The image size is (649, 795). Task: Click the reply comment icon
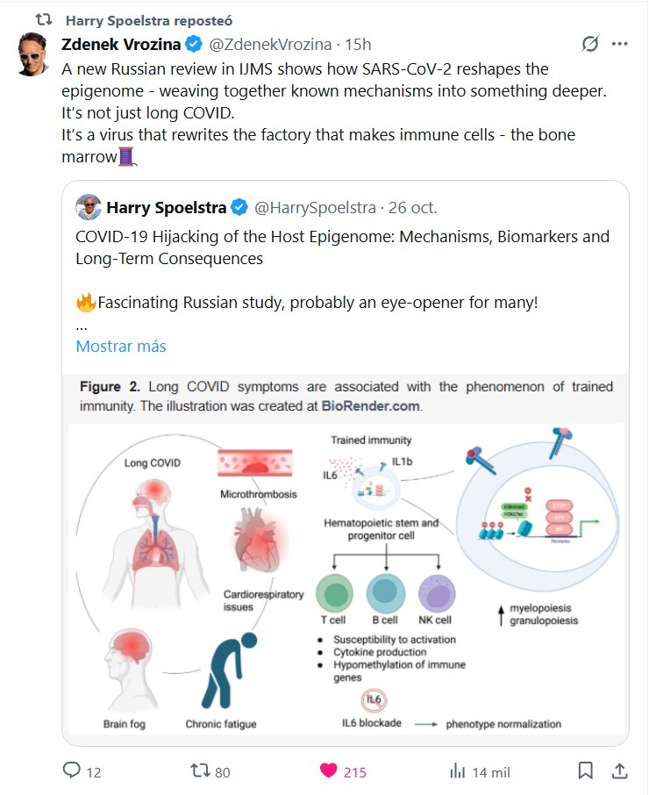click(x=73, y=771)
